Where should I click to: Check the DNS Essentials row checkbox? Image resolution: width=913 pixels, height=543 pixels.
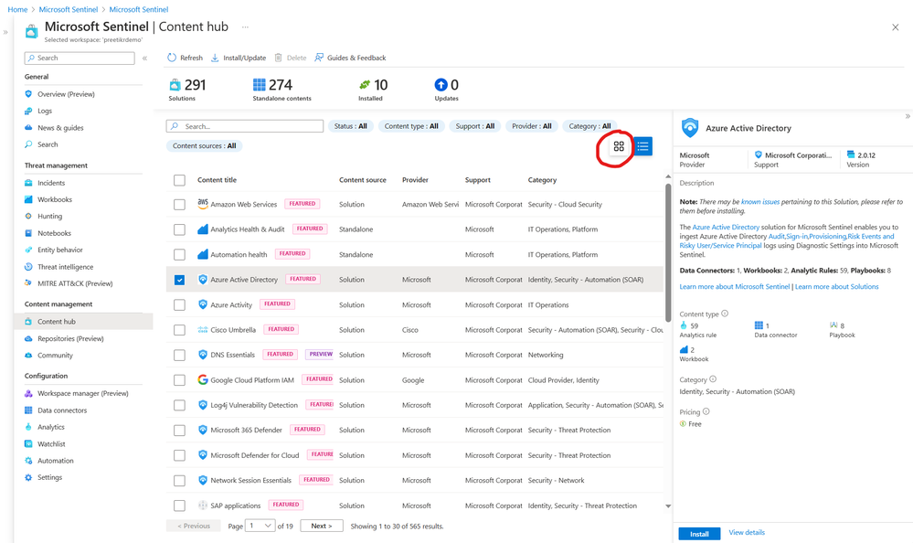(179, 355)
